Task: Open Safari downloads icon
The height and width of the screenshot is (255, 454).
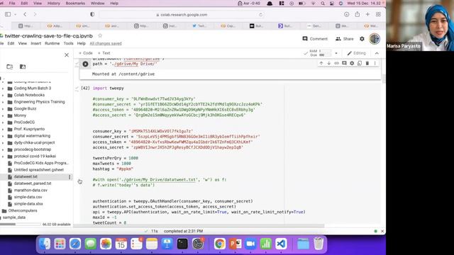Action: (x=347, y=14)
